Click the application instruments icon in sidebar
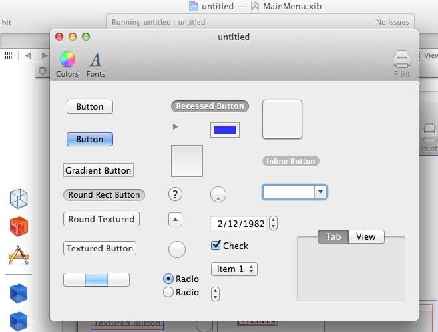The image size is (438, 332). pyautogui.click(x=19, y=254)
